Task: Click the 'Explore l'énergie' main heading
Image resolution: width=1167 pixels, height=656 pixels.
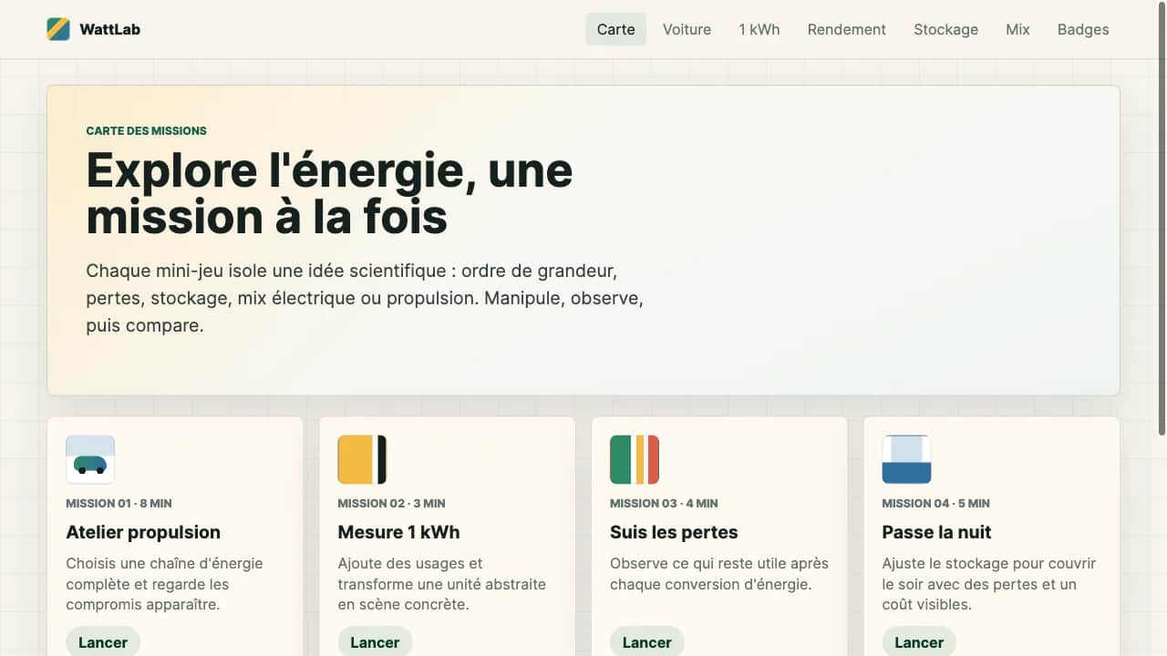Action: pos(329,193)
